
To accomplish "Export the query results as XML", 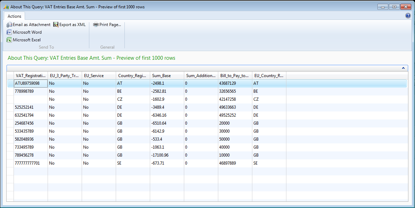I will (70, 25).
